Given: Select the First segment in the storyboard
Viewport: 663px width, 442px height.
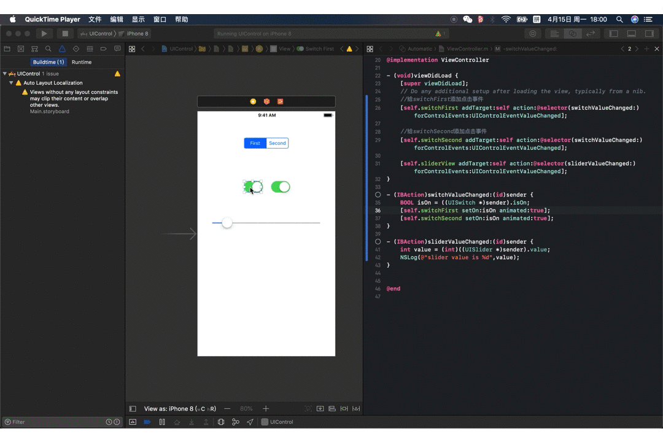Looking at the screenshot, I should point(255,144).
